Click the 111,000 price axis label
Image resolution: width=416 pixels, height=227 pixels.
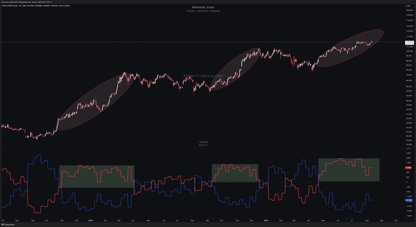click(x=409, y=46)
